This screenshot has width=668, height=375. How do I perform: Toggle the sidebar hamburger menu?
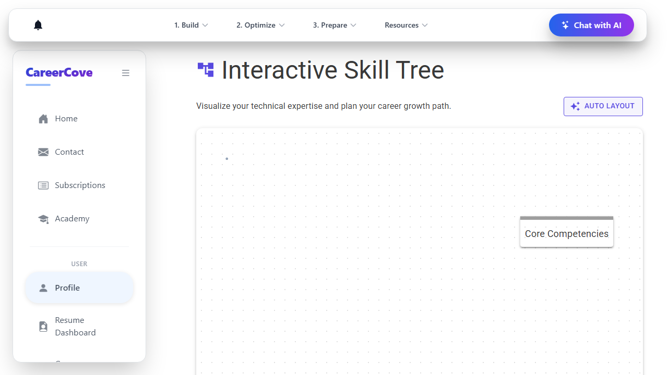click(126, 73)
